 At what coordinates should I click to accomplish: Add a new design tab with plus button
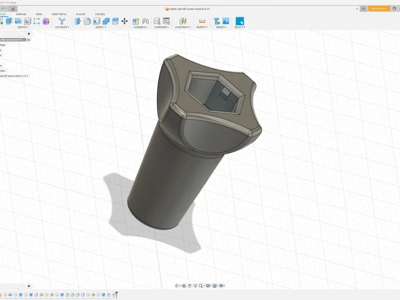coord(364,9)
